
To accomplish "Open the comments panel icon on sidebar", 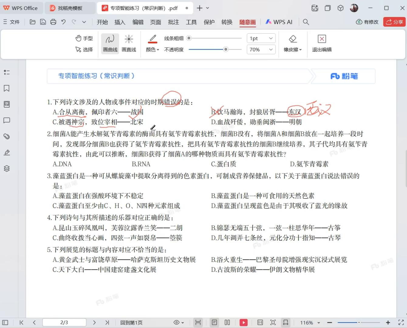I will click(x=7, y=120).
